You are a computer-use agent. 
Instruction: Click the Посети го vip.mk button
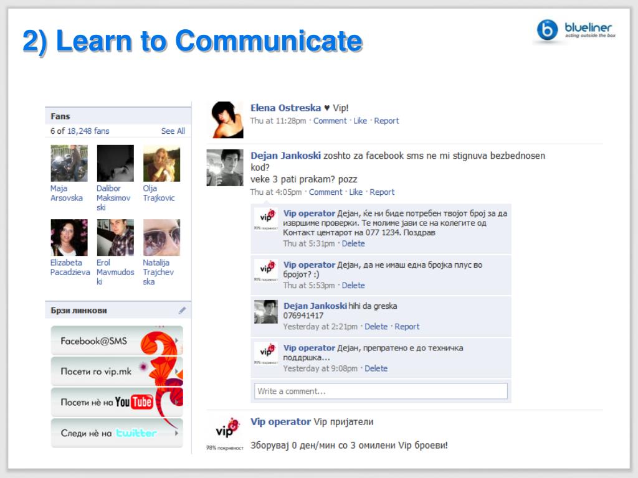[117, 372]
